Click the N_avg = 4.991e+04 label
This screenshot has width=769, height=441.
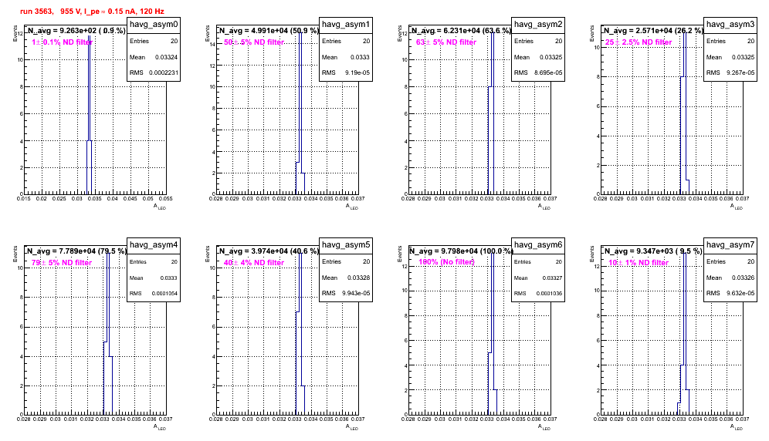[269, 31]
